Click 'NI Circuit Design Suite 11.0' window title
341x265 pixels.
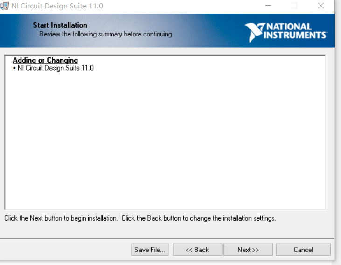[x=57, y=6]
